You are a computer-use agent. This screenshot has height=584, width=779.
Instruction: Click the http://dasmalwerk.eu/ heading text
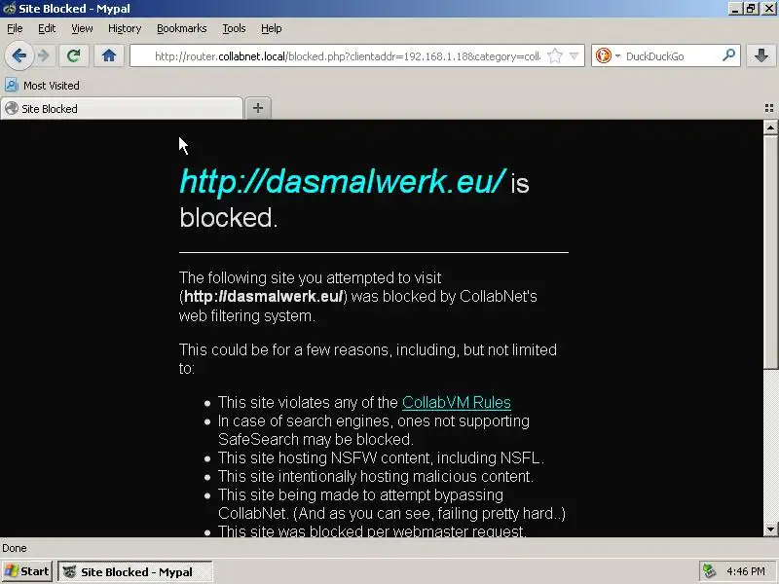point(343,181)
